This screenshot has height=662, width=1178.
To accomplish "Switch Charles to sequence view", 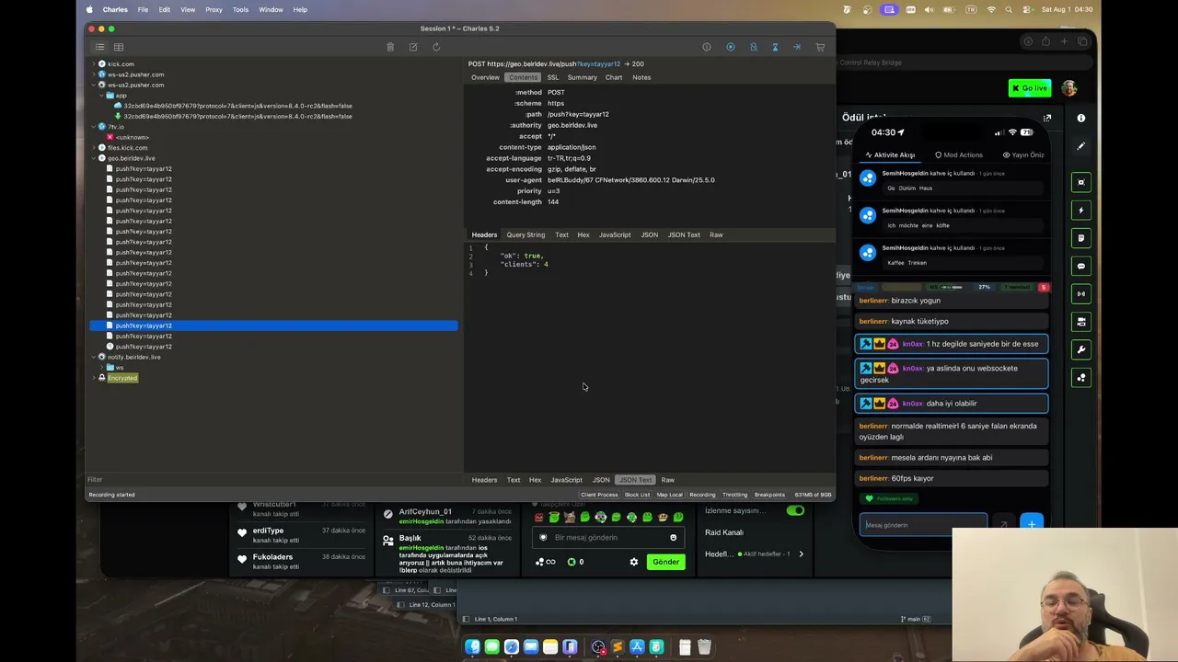I will coord(119,47).
